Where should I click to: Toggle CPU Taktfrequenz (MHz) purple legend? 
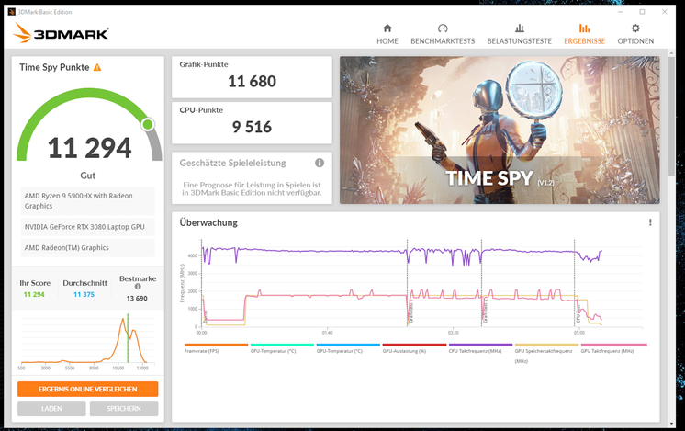(x=480, y=350)
